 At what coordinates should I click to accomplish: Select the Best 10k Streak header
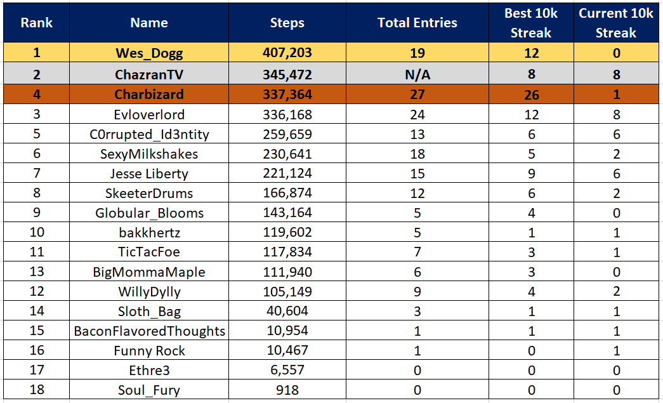point(531,22)
